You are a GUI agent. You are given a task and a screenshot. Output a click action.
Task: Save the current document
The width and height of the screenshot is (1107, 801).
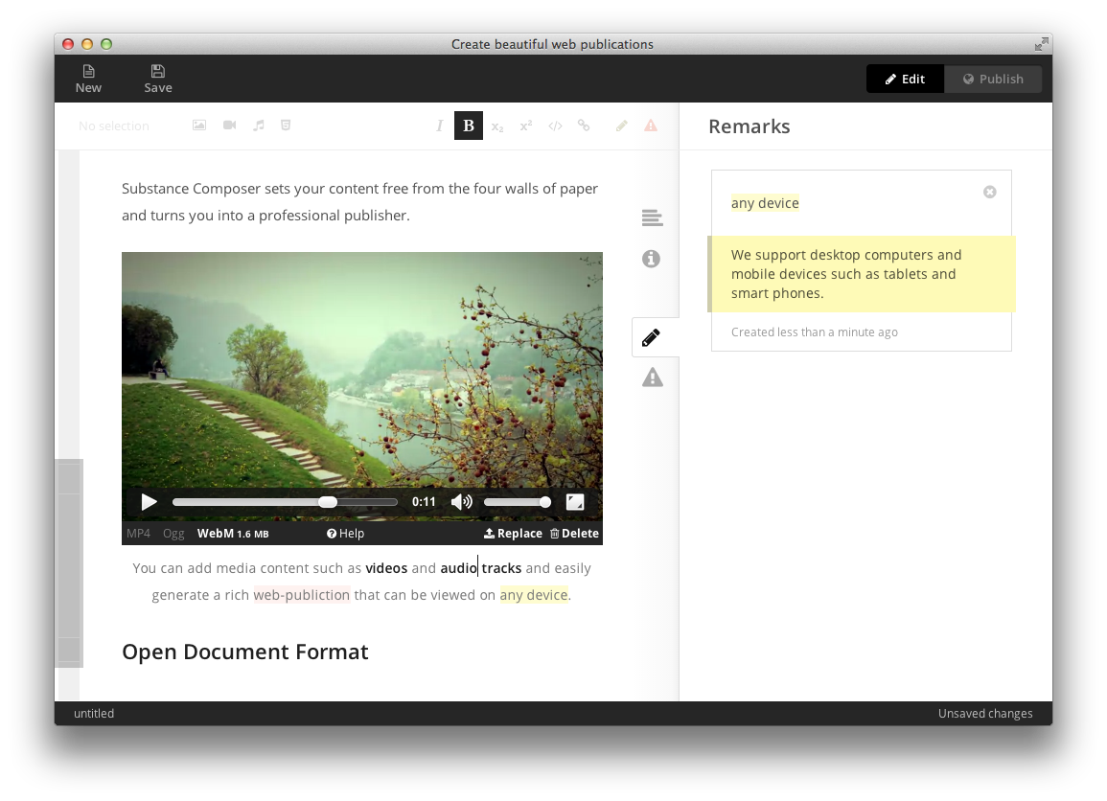click(157, 79)
